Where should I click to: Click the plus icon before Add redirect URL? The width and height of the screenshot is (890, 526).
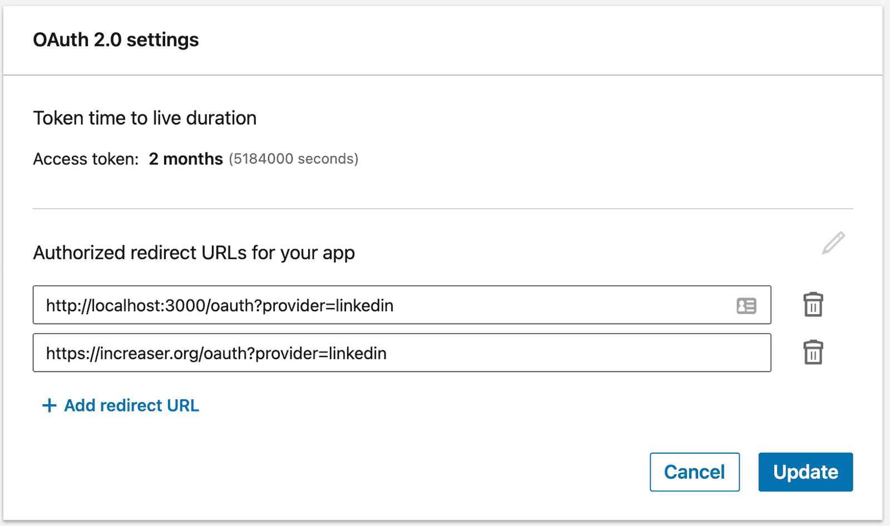49,405
